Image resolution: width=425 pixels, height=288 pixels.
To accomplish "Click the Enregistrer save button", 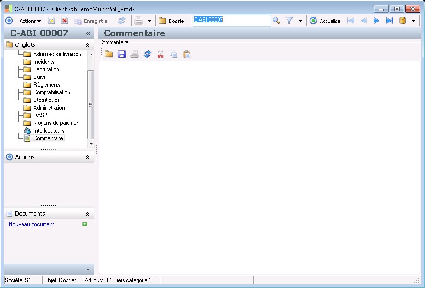I will pyautogui.click(x=92, y=21).
